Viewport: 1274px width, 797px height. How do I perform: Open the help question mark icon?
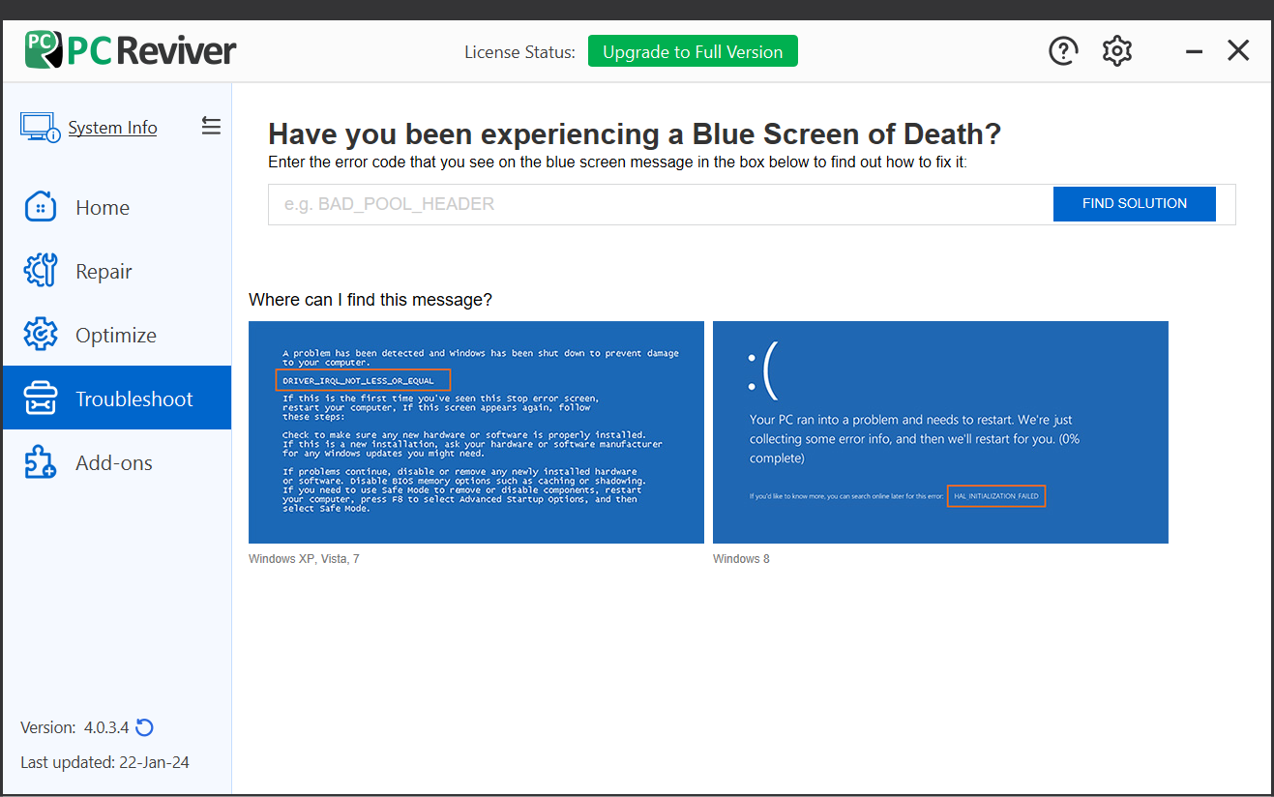(1063, 50)
